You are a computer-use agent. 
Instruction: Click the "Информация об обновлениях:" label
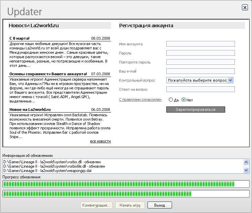tap(28, 156)
